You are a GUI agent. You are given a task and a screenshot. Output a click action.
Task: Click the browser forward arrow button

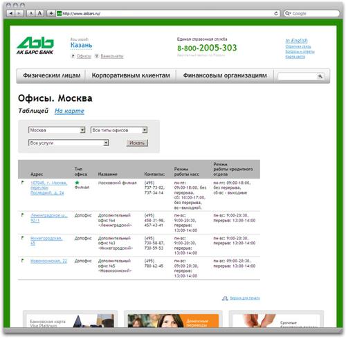[x=19, y=13]
